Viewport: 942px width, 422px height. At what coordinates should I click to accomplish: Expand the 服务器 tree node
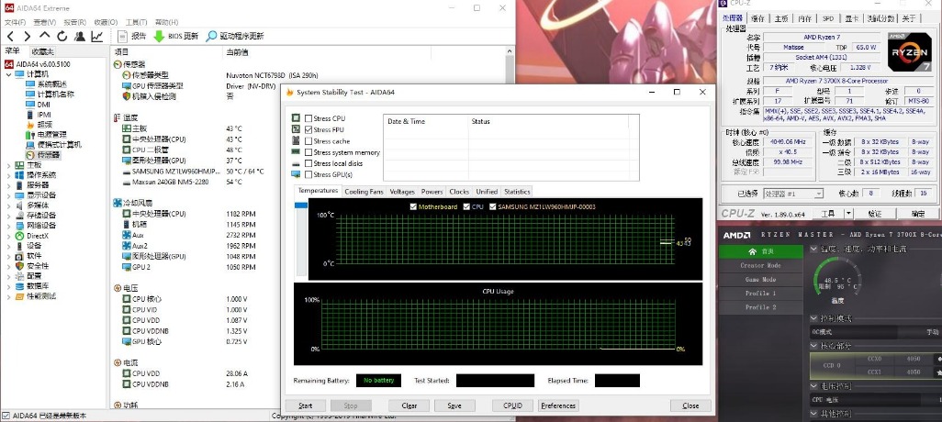(x=8, y=185)
